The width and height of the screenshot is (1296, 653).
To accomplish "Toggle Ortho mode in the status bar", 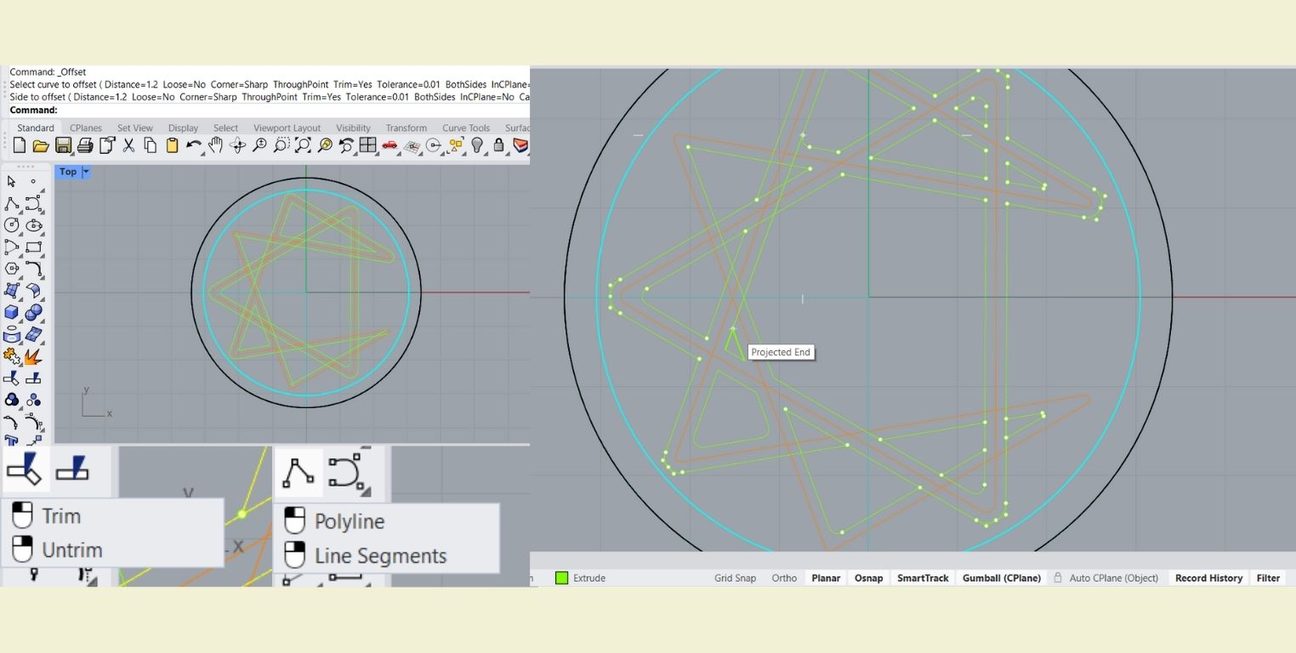I will tap(784, 578).
